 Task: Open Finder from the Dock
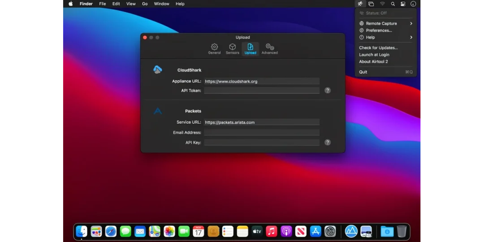click(x=82, y=231)
